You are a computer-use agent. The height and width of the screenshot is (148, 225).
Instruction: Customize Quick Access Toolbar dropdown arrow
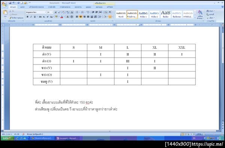(x=30, y=3)
